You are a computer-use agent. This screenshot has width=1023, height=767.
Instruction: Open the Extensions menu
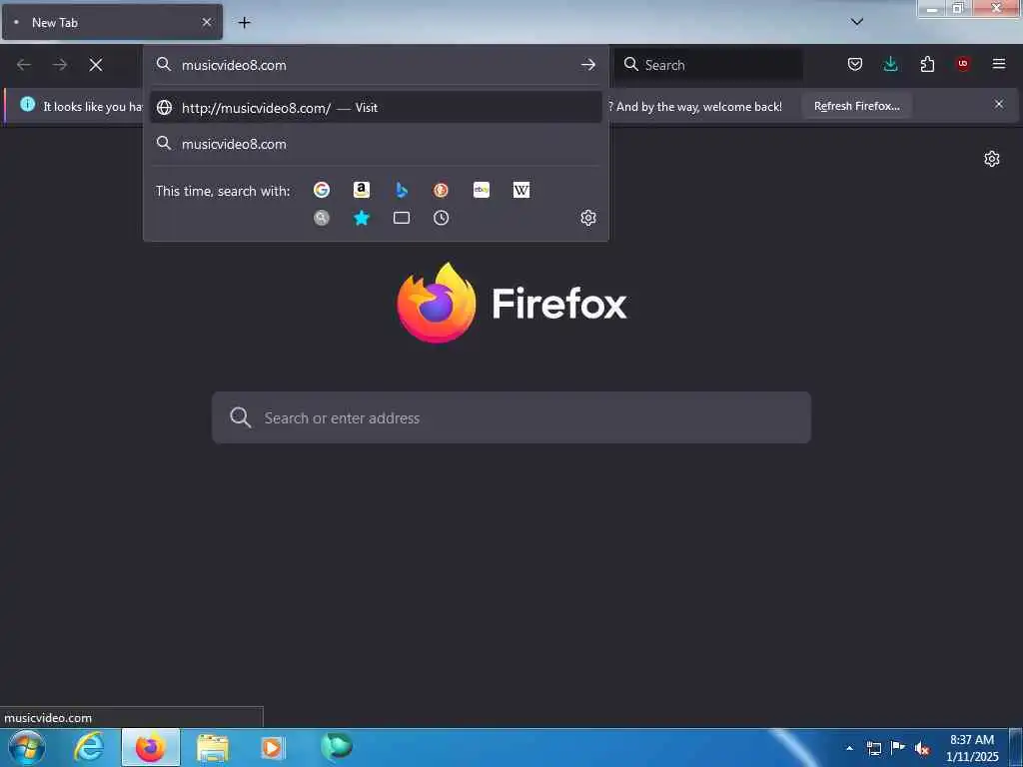[927, 64]
